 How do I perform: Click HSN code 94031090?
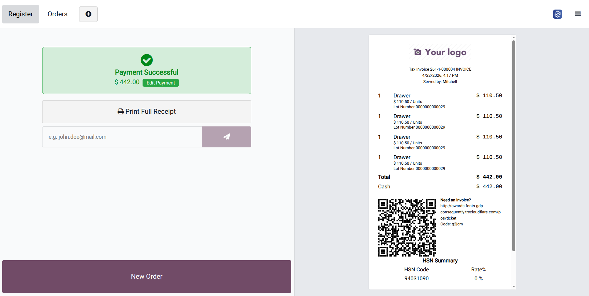[x=416, y=278]
